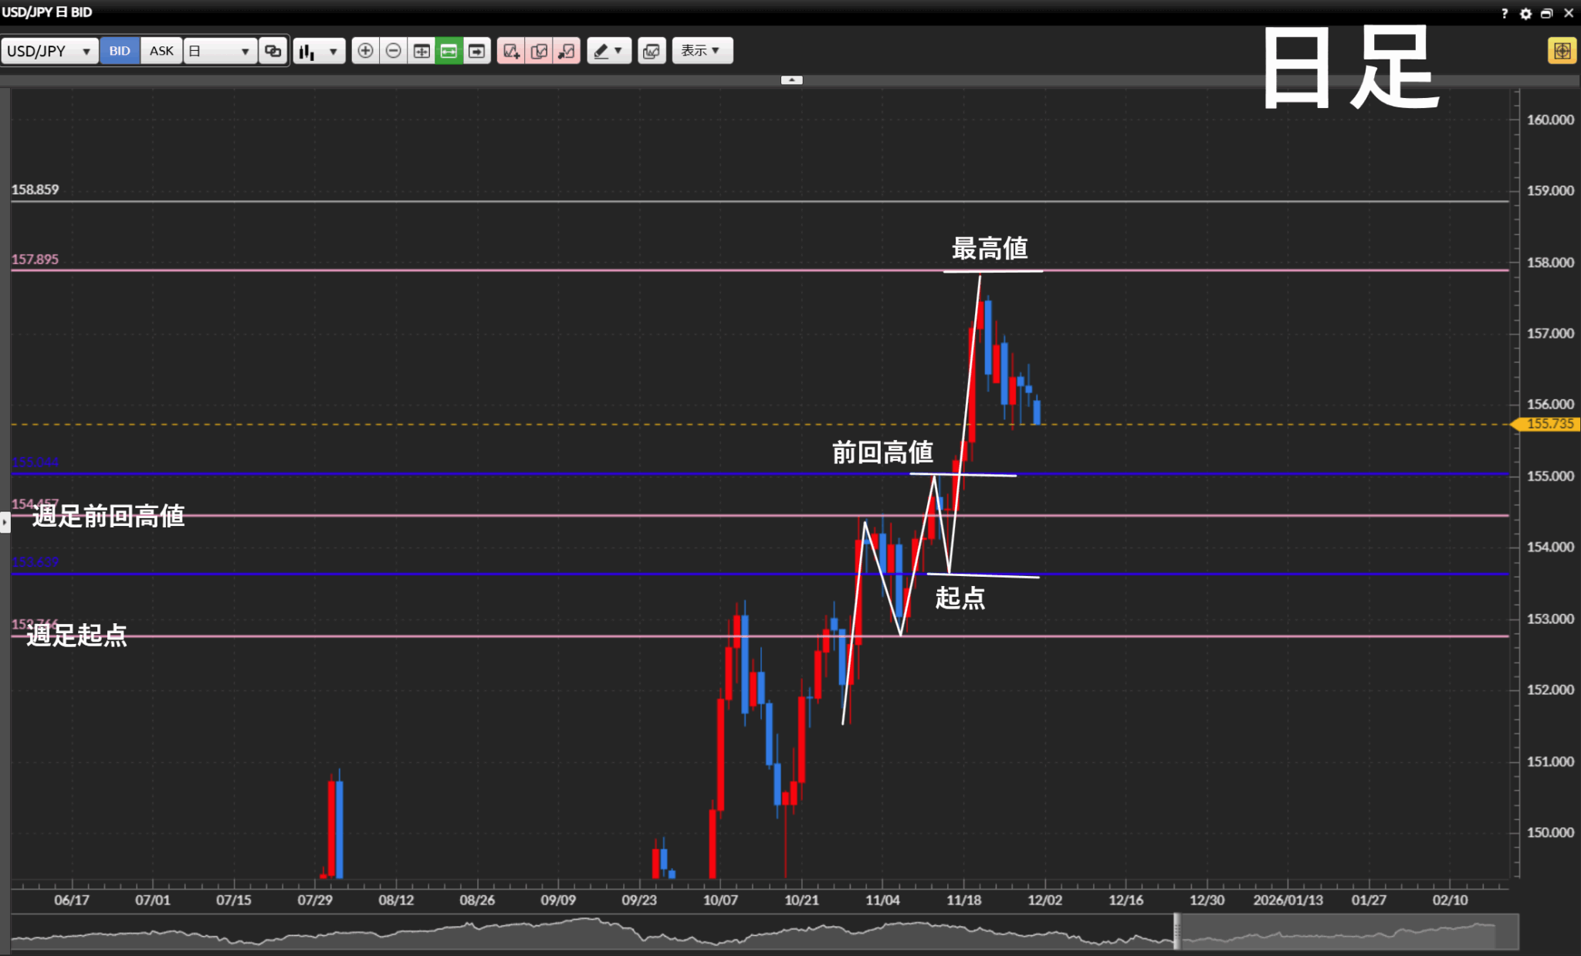Click the yellow crosshair target icon
1581x956 pixels.
[1562, 51]
